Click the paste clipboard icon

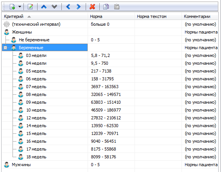point(117,7)
